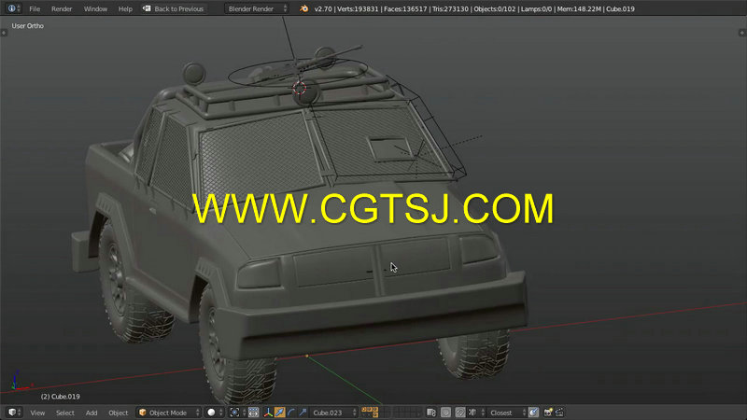Click the 3D cursor on the truck roof
This screenshot has width=747, height=420.
point(300,88)
